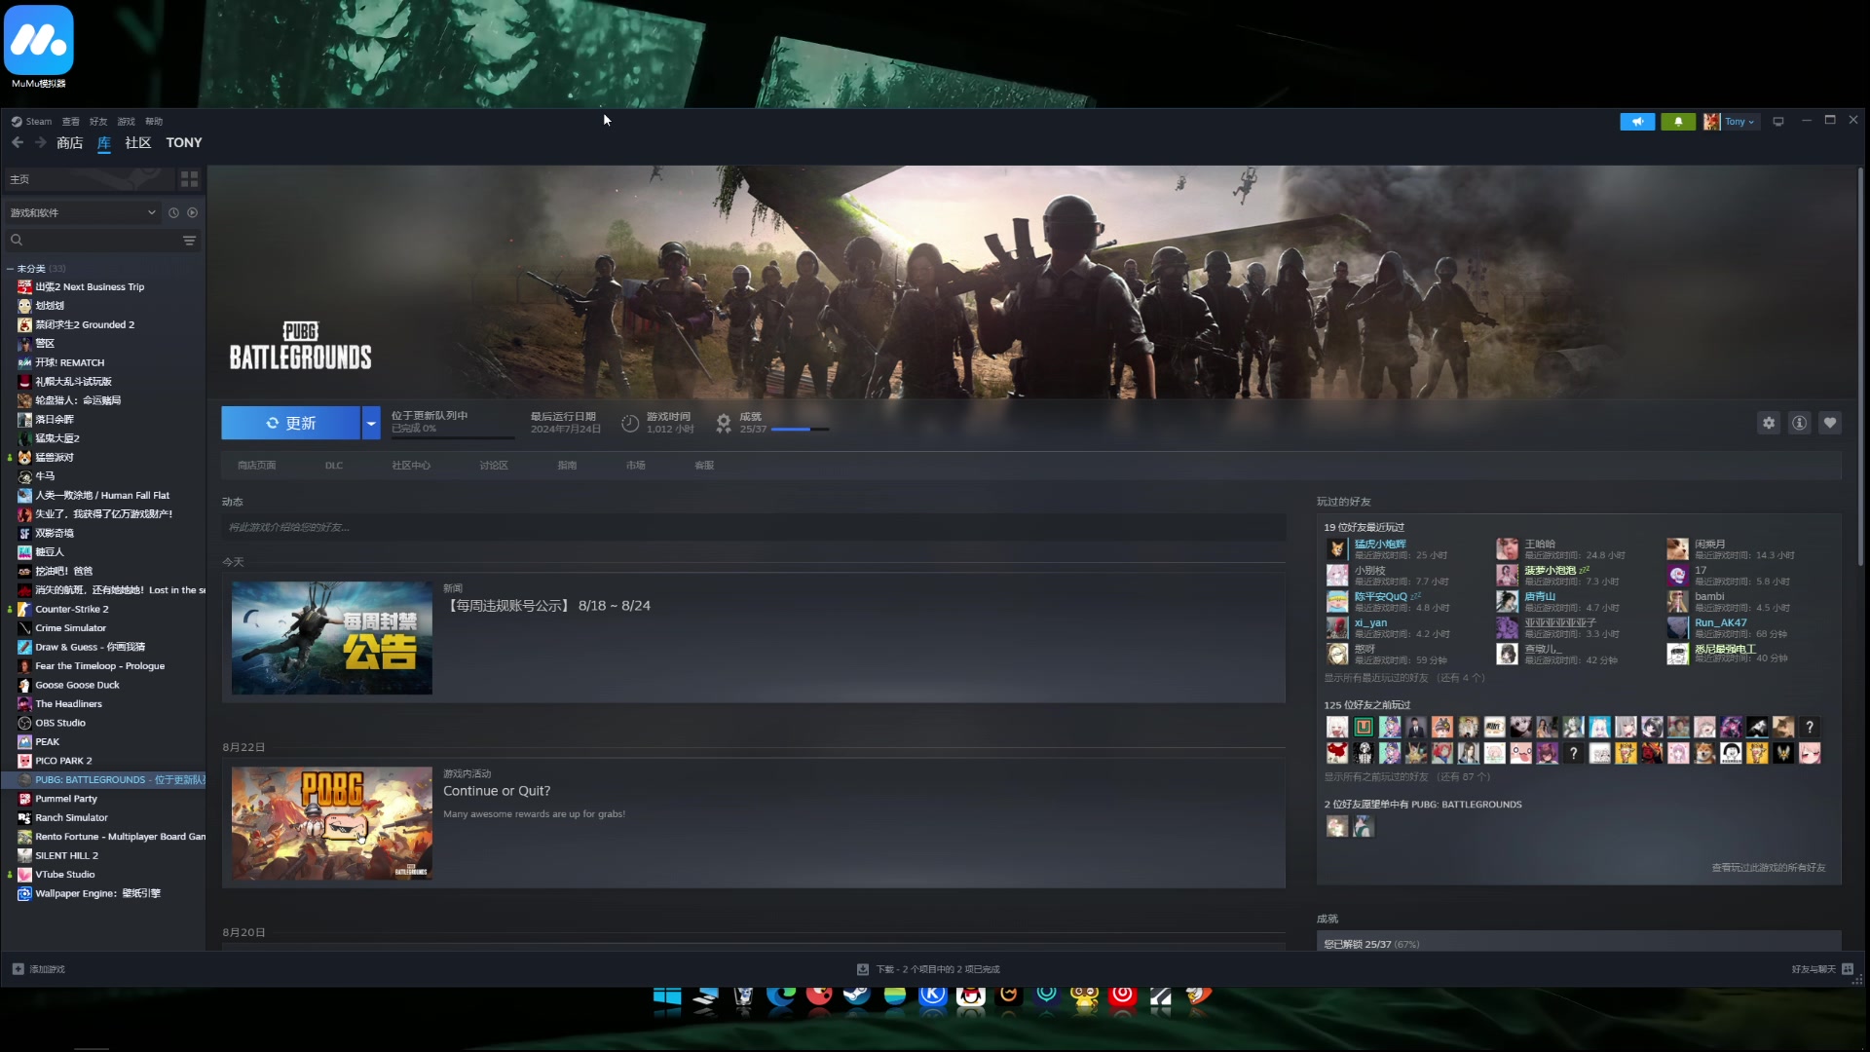1870x1052 pixels.
Task: View all friends who played this game
Action: 1769,868
